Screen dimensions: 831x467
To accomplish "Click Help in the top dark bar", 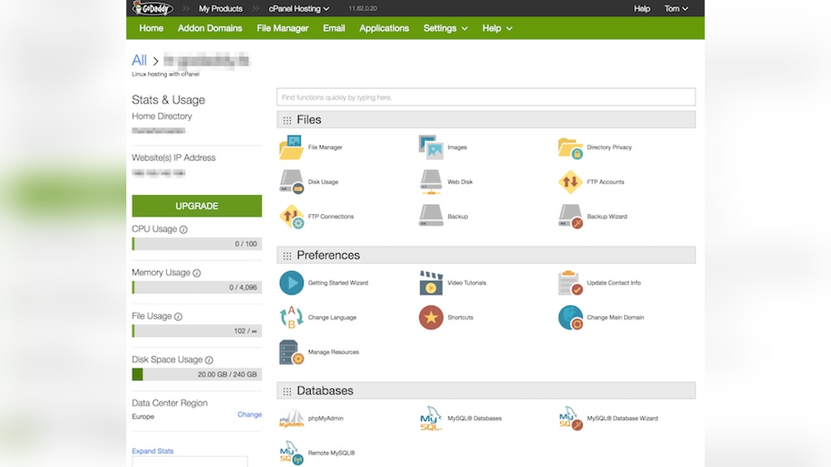I will click(x=642, y=8).
